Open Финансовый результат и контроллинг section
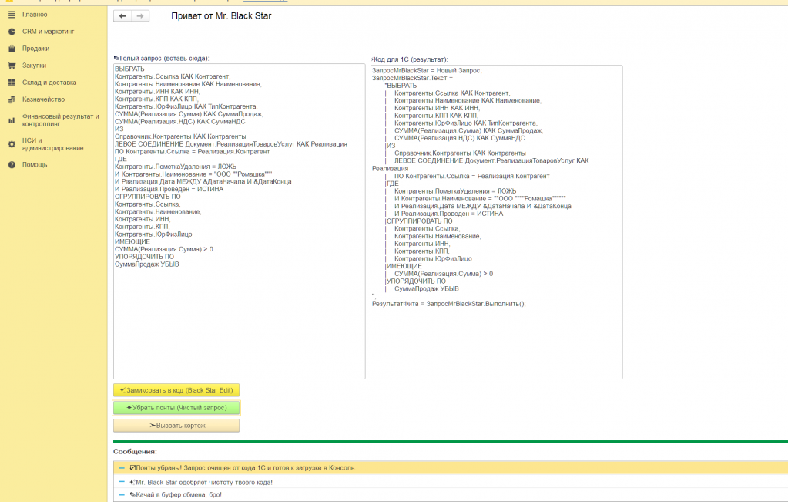 coord(60,120)
